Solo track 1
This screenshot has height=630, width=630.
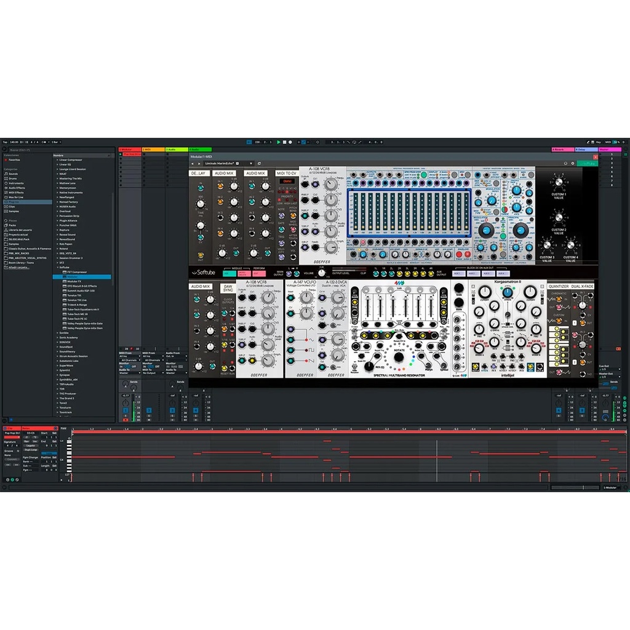tap(126, 416)
